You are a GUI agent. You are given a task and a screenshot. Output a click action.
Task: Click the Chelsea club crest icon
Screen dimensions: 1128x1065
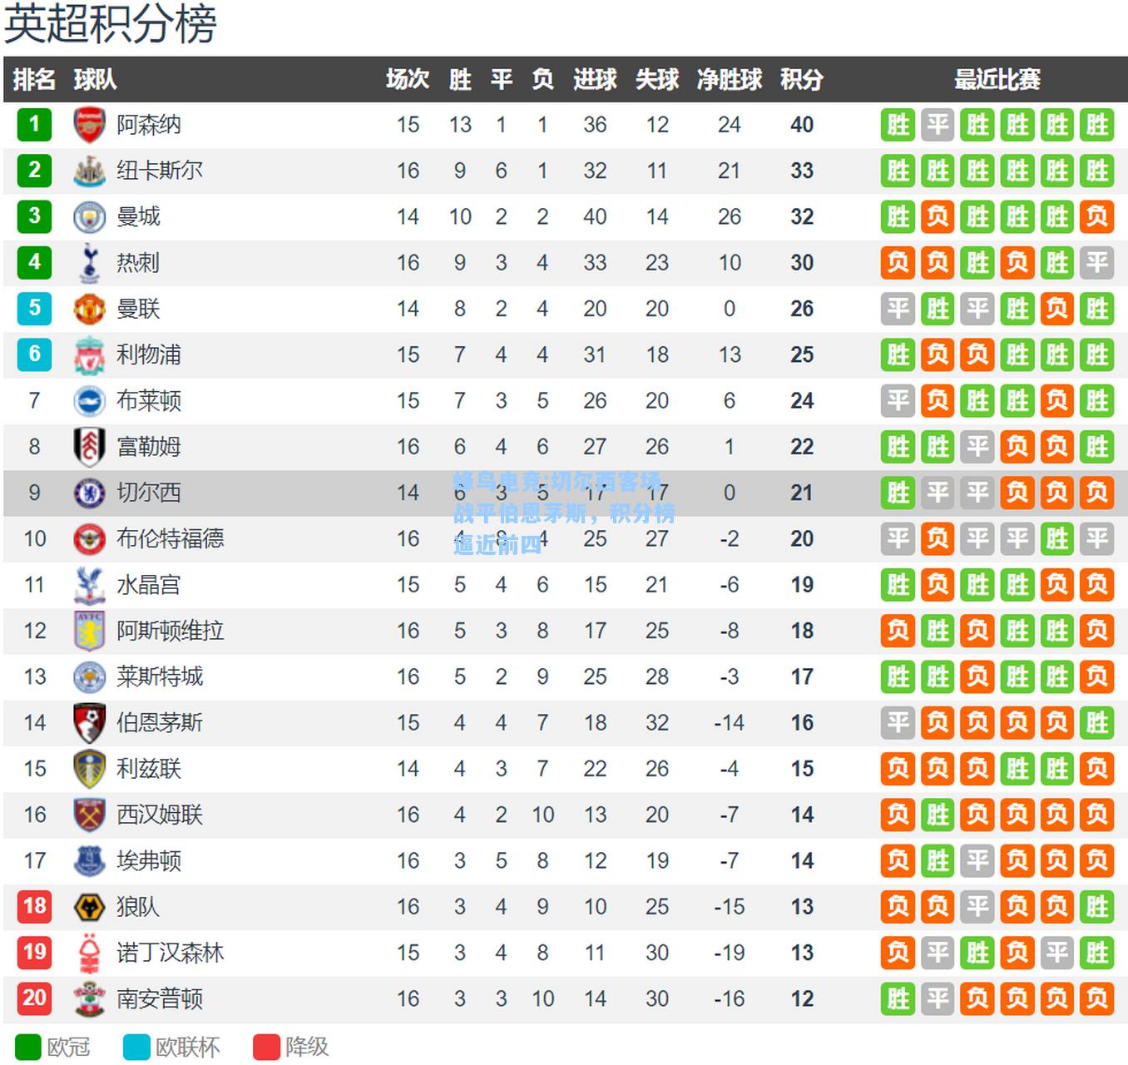click(x=89, y=493)
